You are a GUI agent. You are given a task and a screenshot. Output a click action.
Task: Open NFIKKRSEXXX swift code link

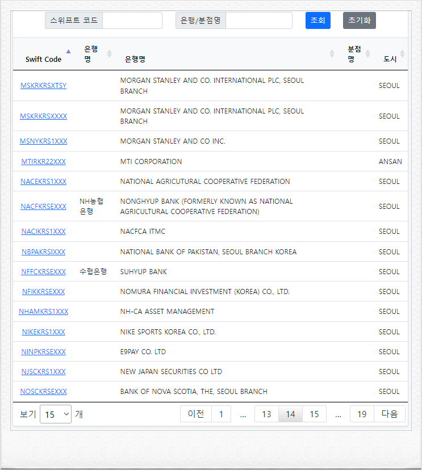[44, 291]
